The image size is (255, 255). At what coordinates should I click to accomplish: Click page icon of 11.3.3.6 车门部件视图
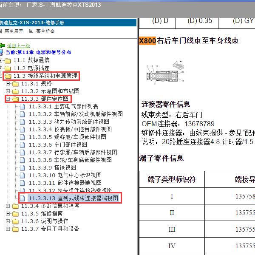(x=23, y=145)
